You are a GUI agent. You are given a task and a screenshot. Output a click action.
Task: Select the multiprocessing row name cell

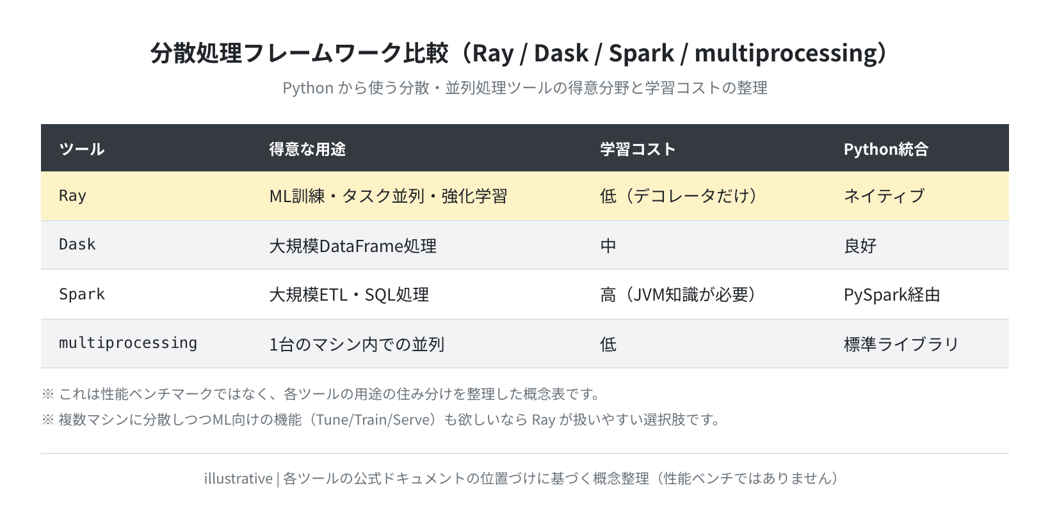point(128,343)
